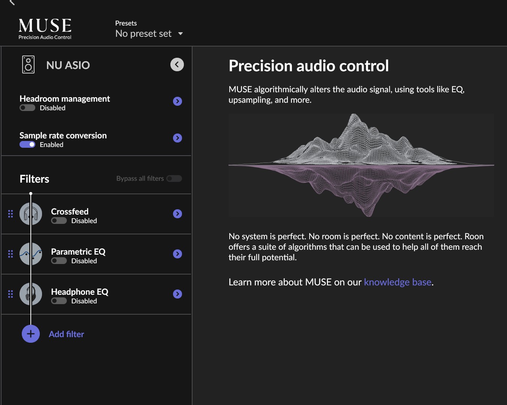Click the back arrow at top left
This screenshot has width=507, height=405.
tap(12, 2)
